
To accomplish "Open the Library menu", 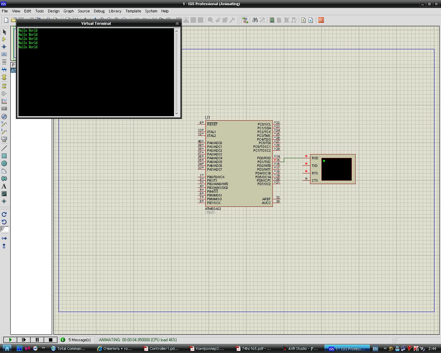I will click(x=115, y=11).
